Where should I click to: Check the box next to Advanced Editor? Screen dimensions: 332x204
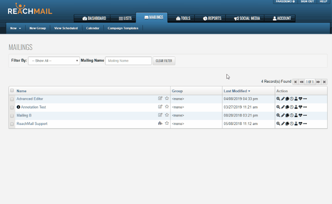point(12,99)
